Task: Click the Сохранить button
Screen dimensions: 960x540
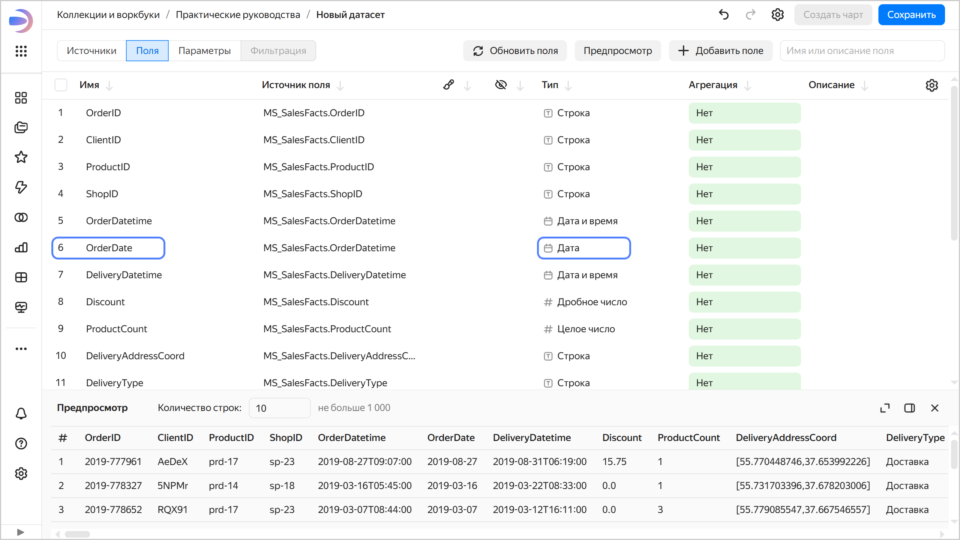Action: [x=911, y=15]
